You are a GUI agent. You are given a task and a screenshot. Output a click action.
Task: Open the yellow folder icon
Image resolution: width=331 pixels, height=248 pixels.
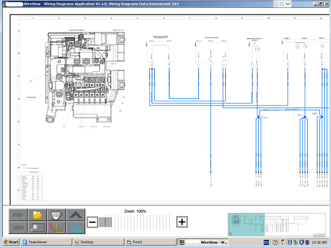[37, 215]
